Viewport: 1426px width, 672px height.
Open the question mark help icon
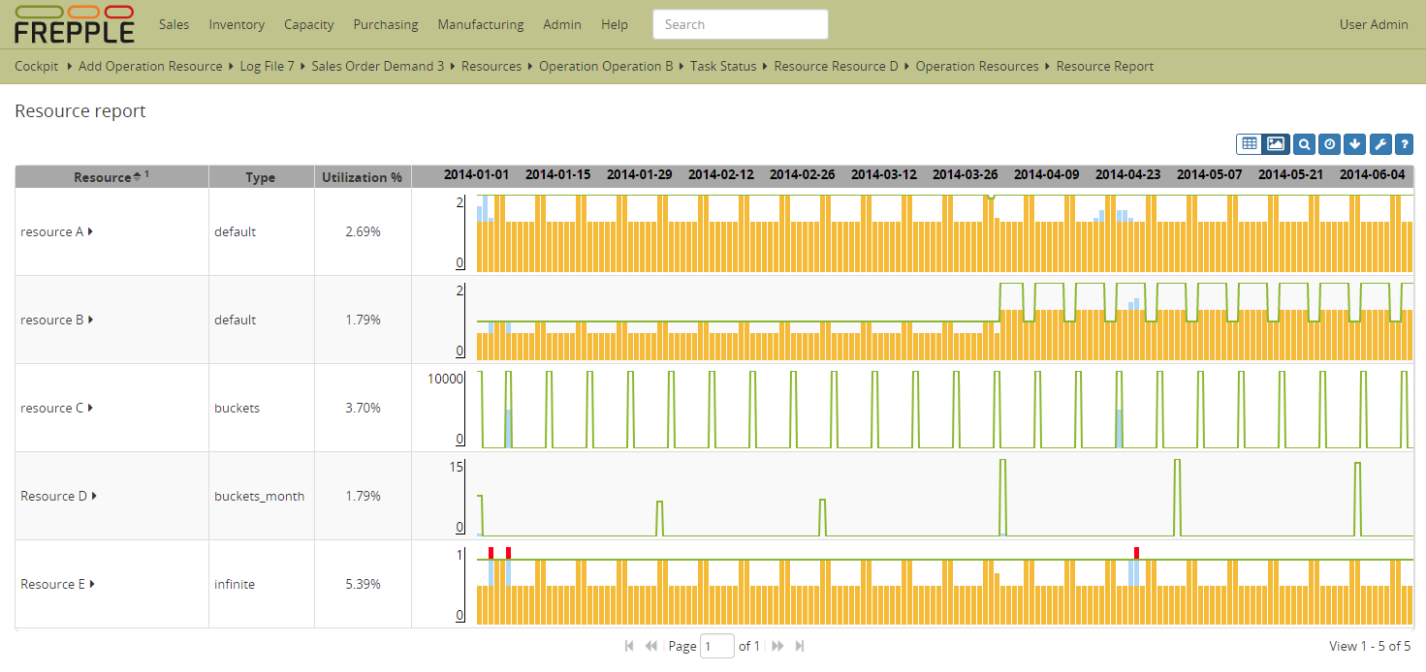(1403, 144)
